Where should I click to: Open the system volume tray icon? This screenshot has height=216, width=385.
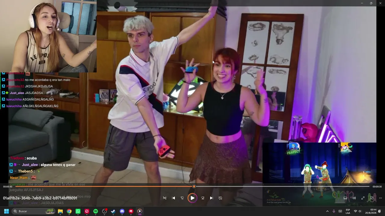click(360, 211)
